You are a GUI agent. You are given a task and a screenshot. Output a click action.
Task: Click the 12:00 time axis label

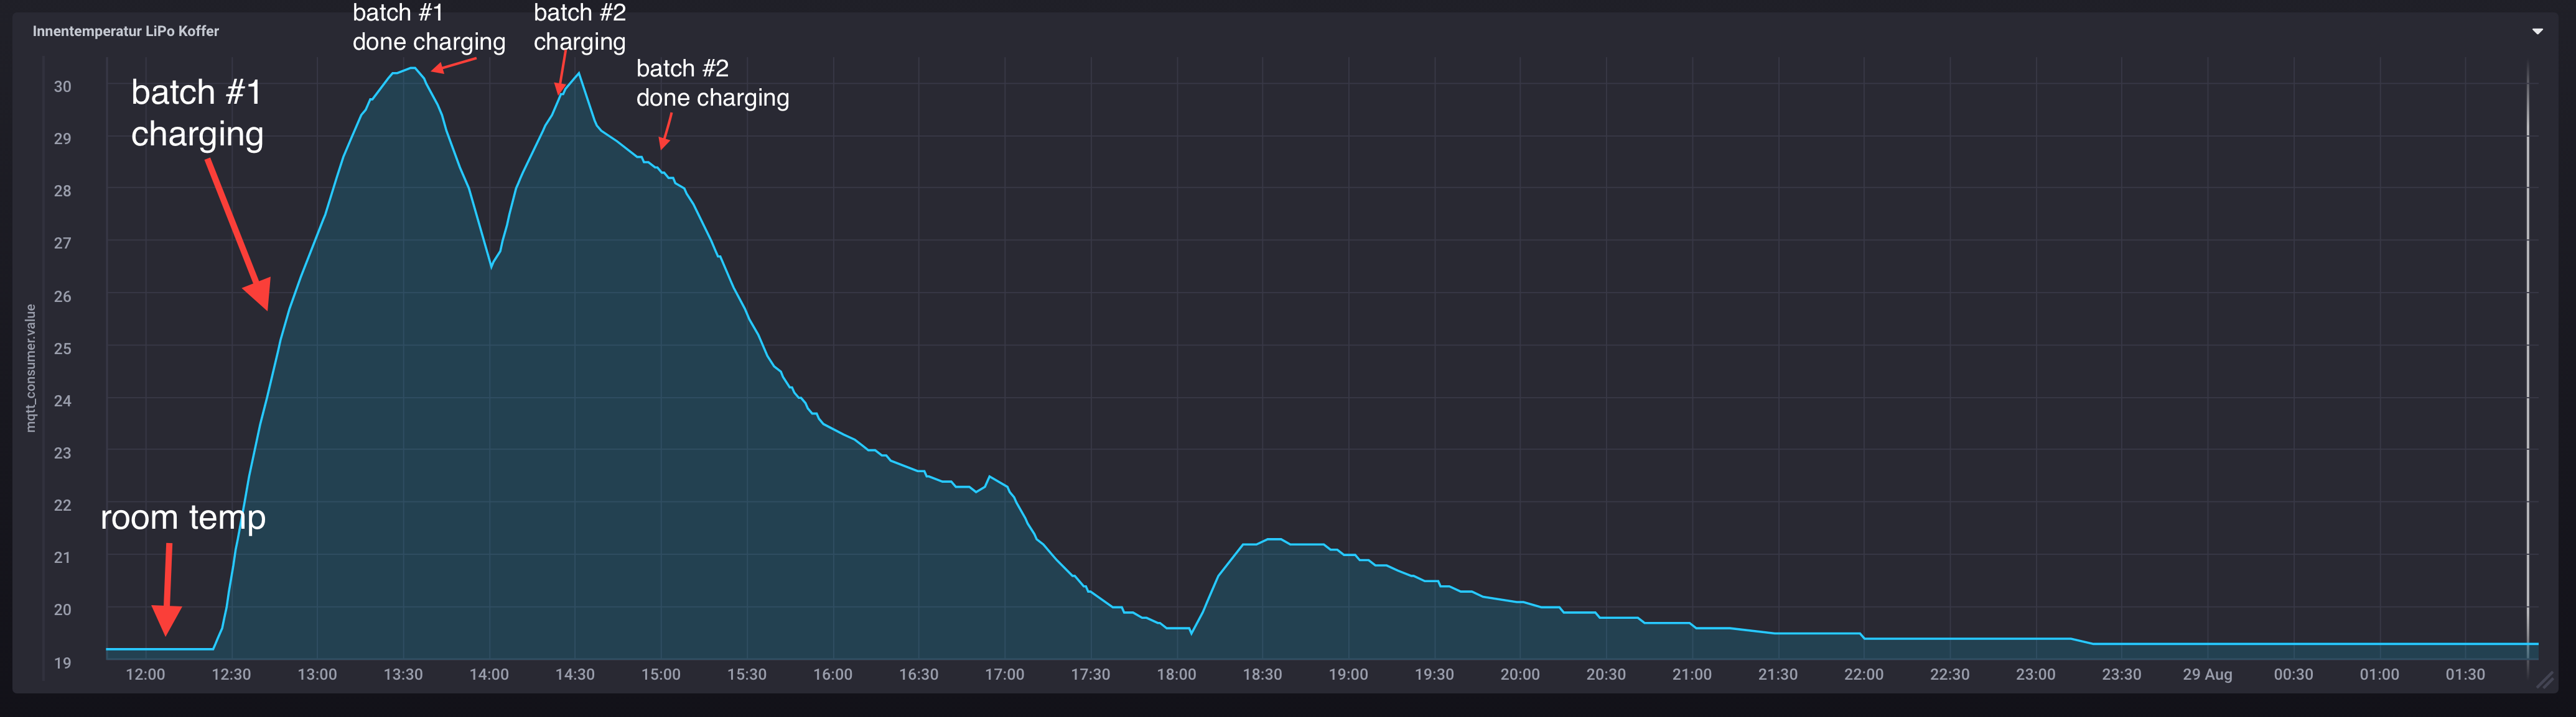tap(145, 674)
